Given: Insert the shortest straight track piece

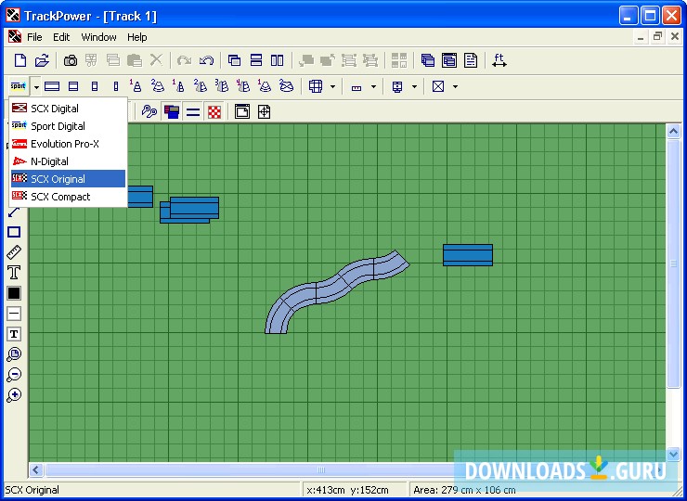Looking at the screenshot, I should [116, 86].
